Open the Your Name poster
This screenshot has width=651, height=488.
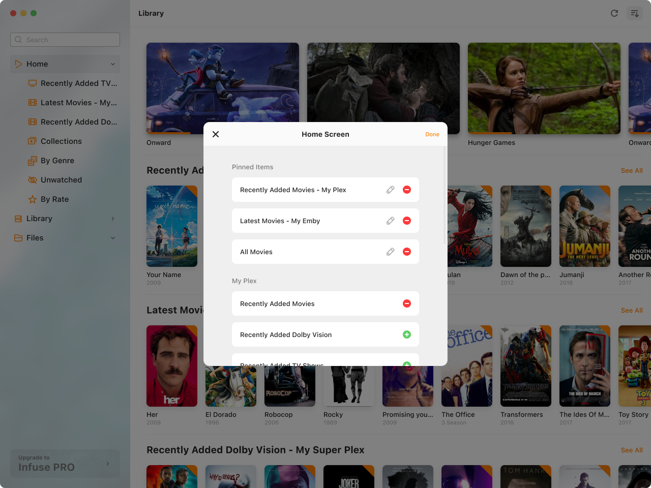click(x=172, y=226)
